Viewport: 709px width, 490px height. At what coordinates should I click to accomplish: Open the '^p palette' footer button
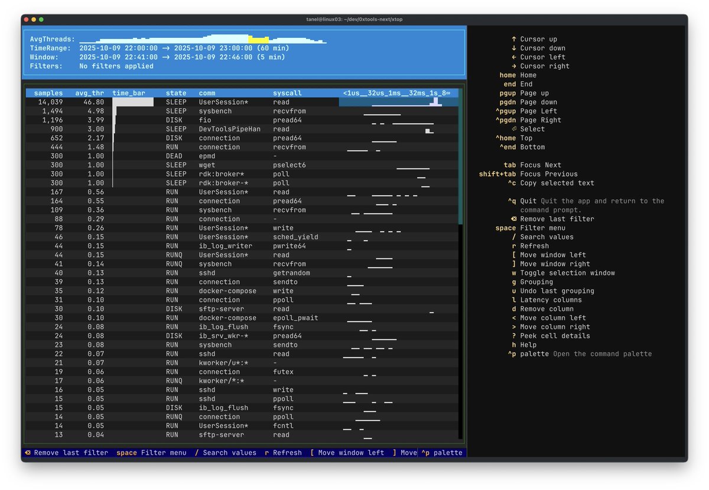(x=442, y=453)
